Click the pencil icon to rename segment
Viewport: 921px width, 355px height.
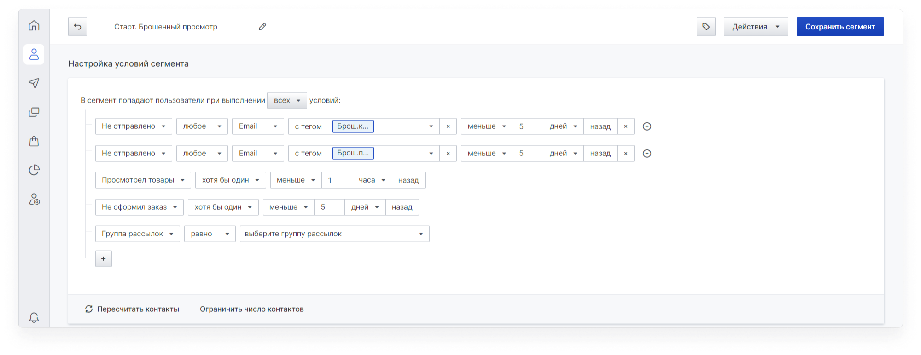(x=262, y=27)
